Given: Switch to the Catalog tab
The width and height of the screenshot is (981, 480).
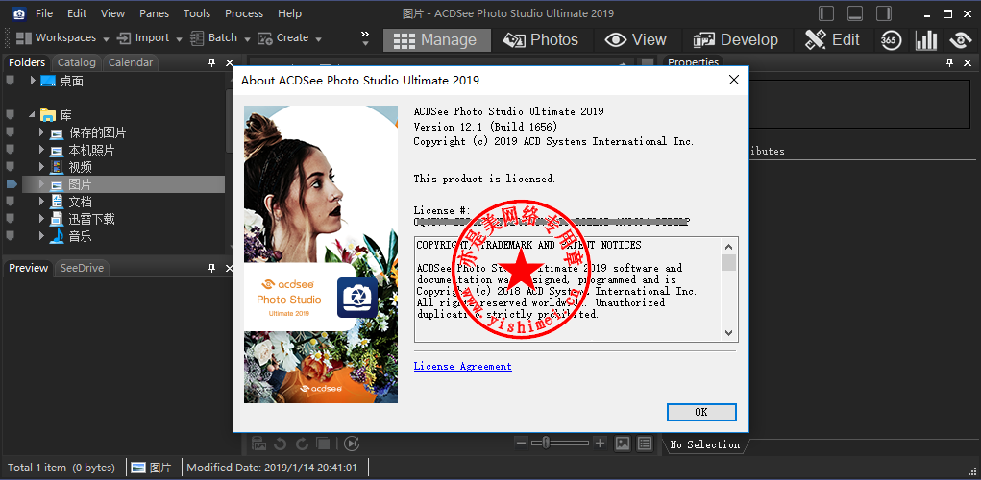Looking at the screenshot, I should (x=76, y=62).
